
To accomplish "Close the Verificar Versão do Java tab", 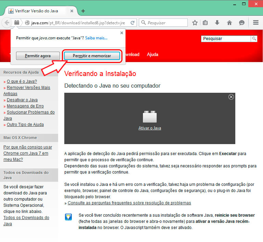I will tap(72, 11).
